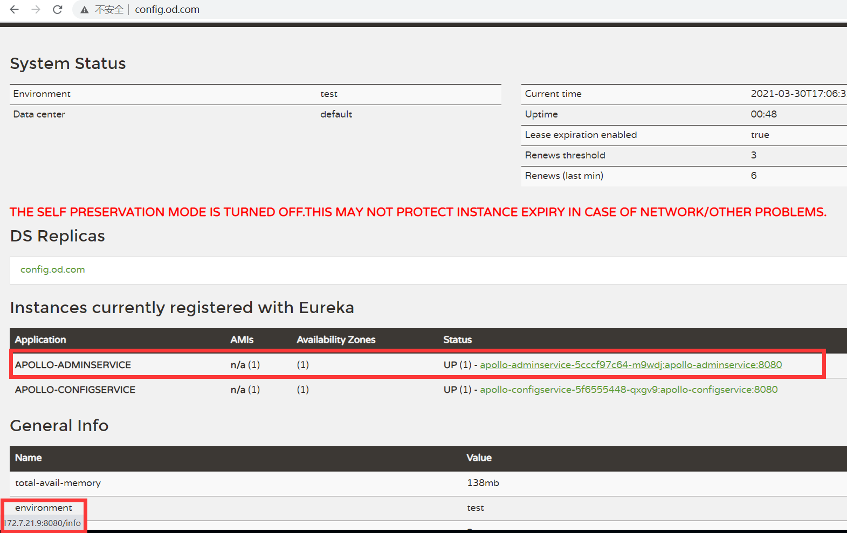The image size is (847, 533).
Task: Click the browser forward arrow
Action: coord(36,9)
